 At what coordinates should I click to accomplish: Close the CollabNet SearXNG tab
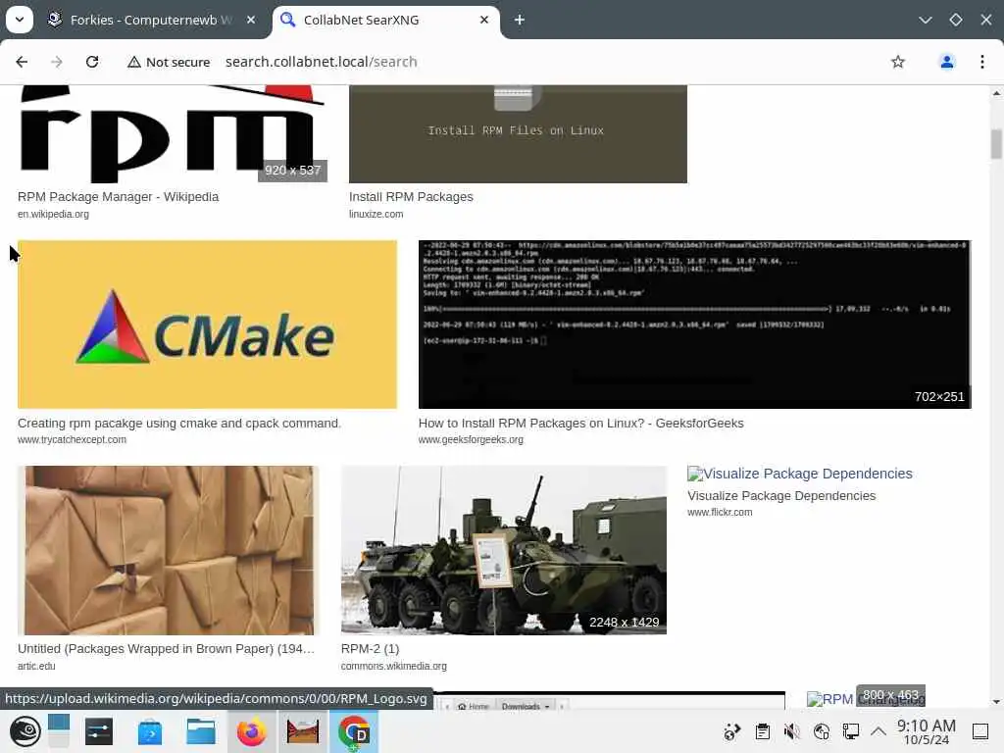(484, 20)
